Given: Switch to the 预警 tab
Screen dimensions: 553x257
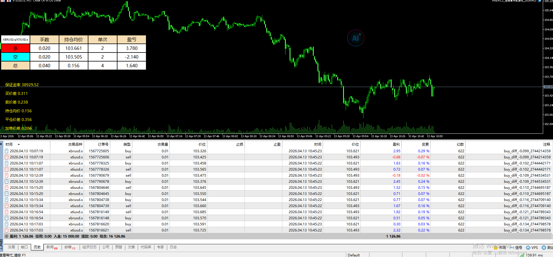Looking at the screenshot, I should [119, 247].
